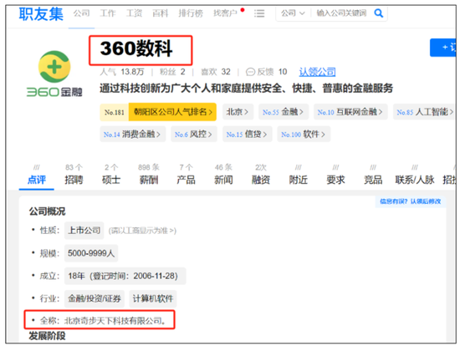460x346 pixels.
Task: Switch to the 招聘 tab
Action: 74,175
